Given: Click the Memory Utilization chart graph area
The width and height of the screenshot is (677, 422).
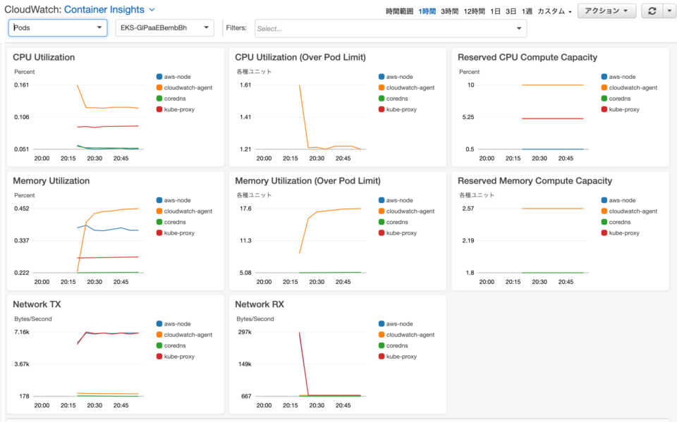Looking at the screenshot, I should pos(88,241).
